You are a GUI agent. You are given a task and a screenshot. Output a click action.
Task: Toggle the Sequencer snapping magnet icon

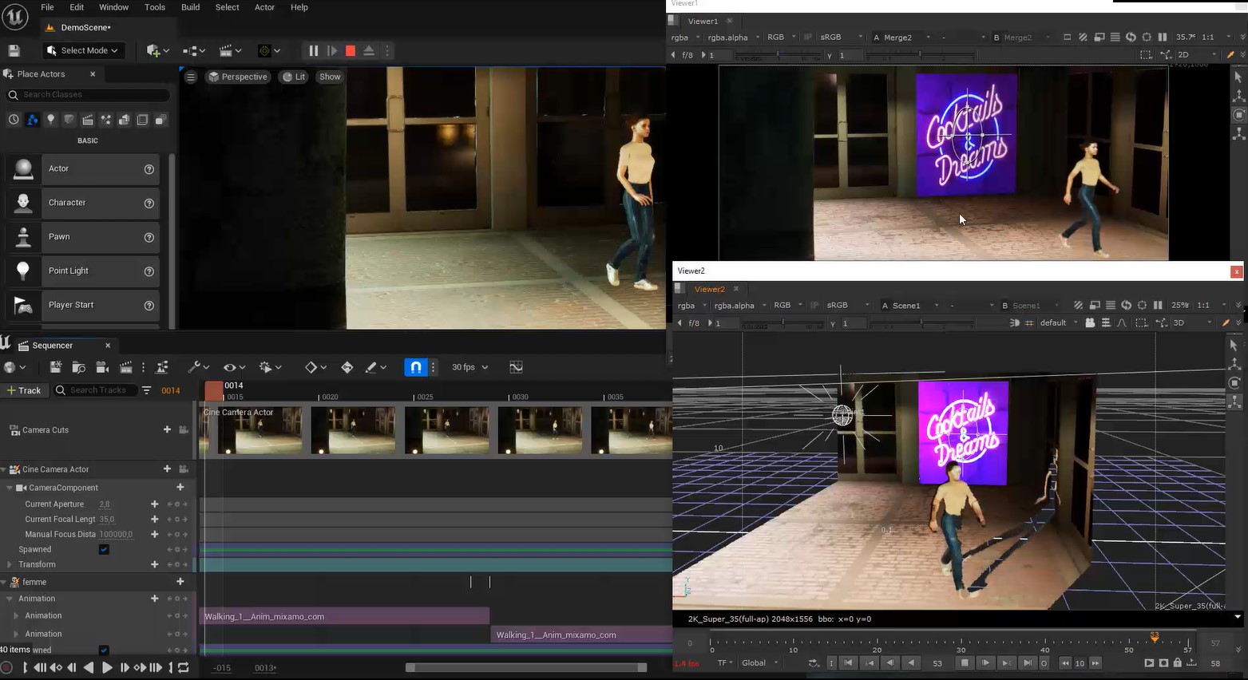pyautogui.click(x=415, y=367)
